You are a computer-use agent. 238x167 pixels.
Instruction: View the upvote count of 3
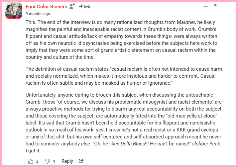tap(37, 161)
